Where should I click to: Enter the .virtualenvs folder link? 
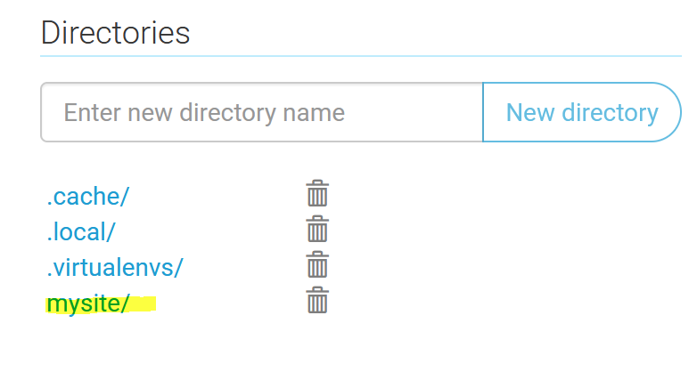point(115,267)
